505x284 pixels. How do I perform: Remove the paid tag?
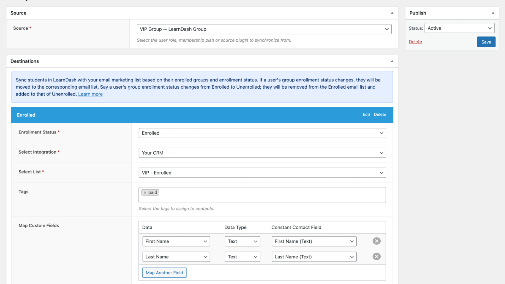pos(145,192)
